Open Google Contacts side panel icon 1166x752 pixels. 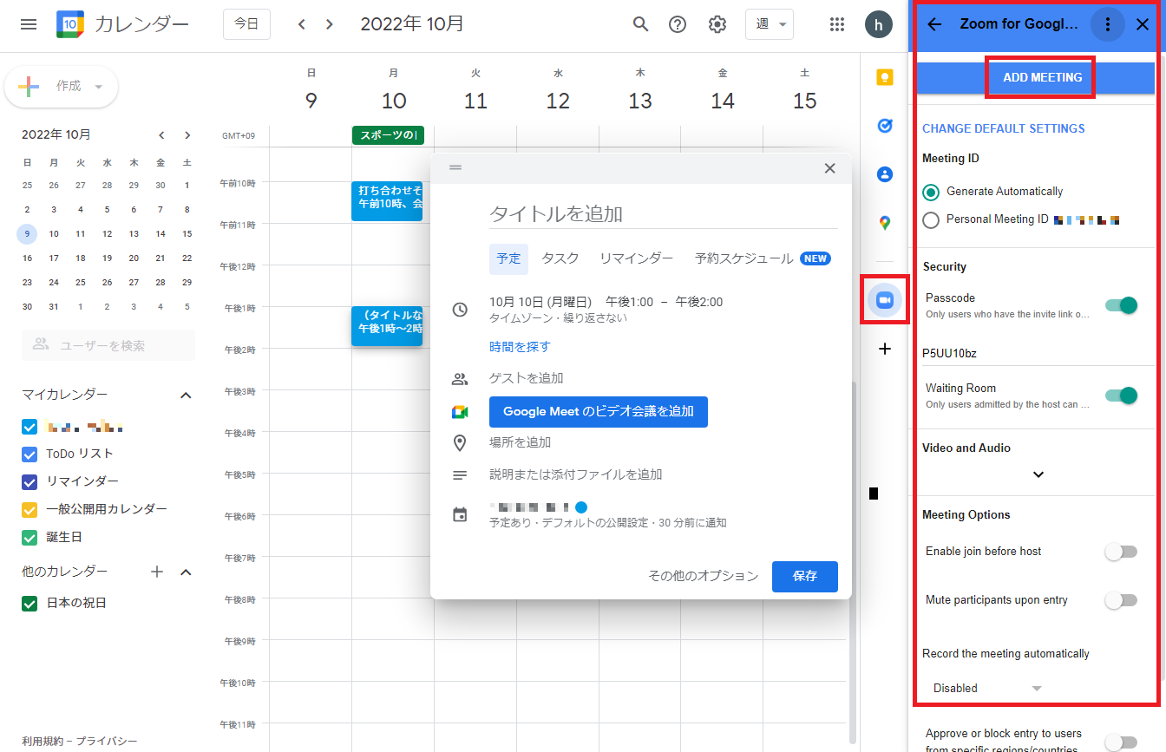[x=884, y=174]
